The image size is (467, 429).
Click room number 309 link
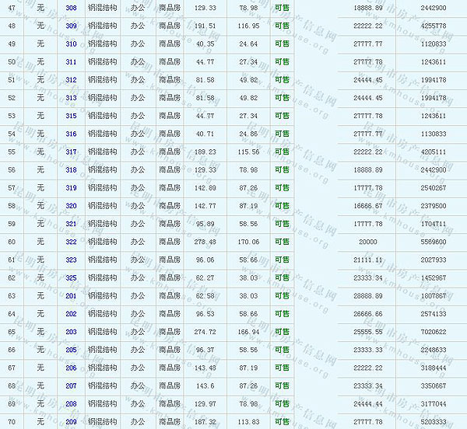pyautogui.click(x=71, y=26)
